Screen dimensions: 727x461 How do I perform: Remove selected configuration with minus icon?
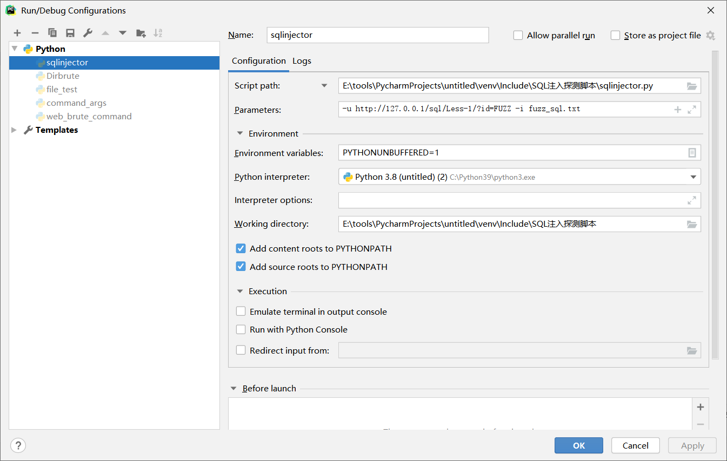(x=35, y=33)
